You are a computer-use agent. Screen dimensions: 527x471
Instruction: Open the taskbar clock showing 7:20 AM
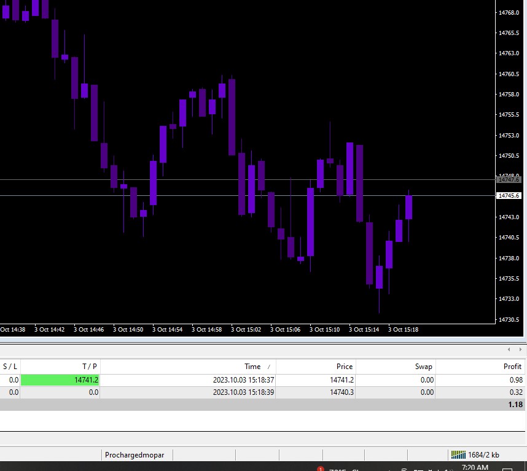(474, 467)
